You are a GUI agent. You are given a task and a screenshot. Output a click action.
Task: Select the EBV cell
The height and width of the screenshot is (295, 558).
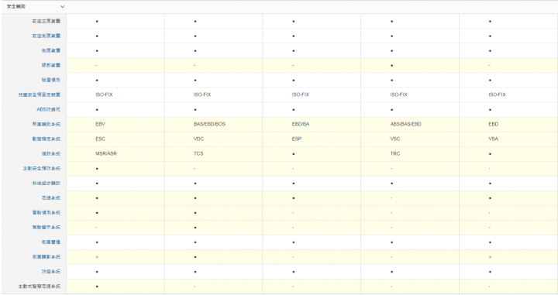coord(100,124)
